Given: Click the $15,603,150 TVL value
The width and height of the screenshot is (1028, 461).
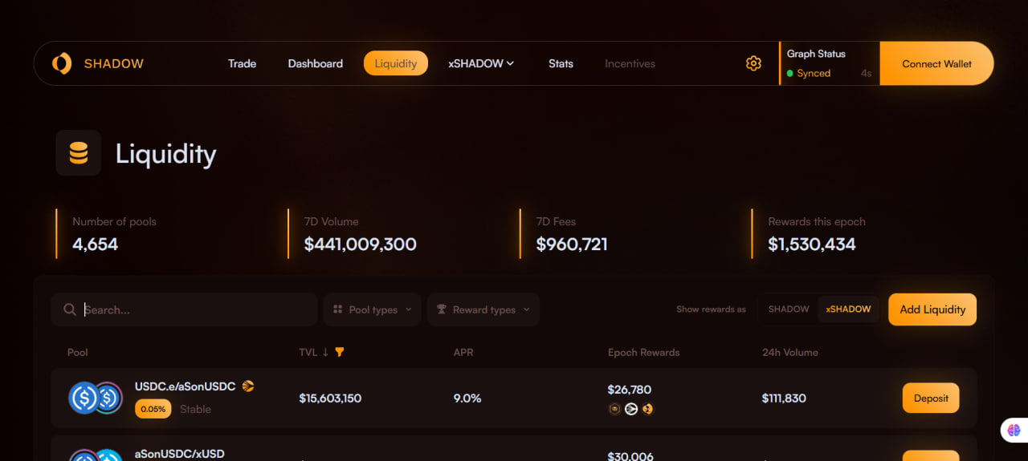Looking at the screenshot, I should (330, 398).
